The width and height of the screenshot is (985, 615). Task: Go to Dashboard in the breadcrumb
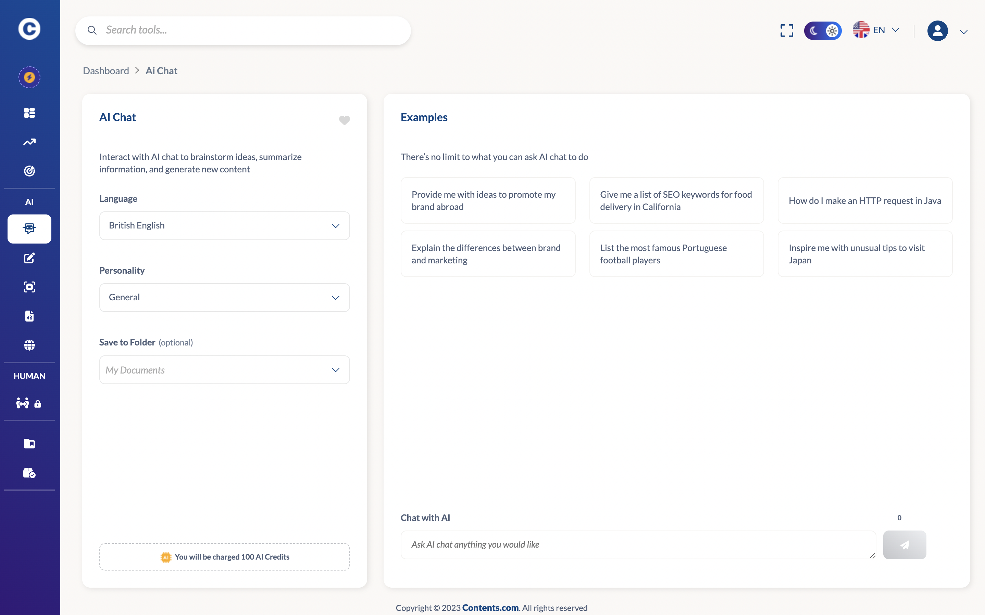[106, 71]
